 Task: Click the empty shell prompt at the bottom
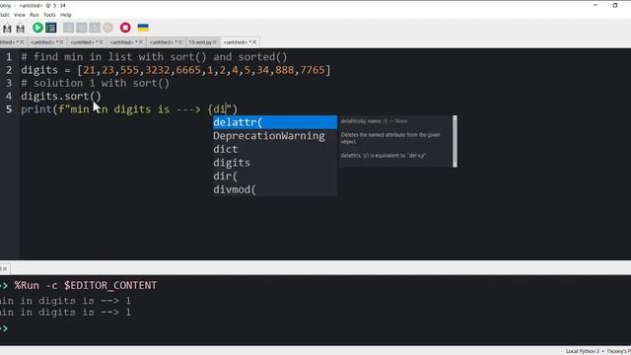[4, 328]
